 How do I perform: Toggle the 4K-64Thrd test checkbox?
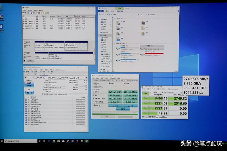pyautogui.click(x=94, y=99)
